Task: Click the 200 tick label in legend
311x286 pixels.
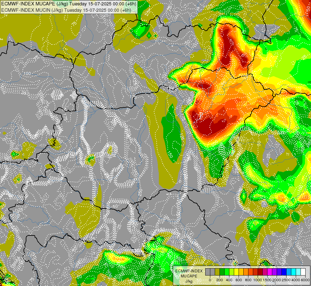Action: coord(220,280)
